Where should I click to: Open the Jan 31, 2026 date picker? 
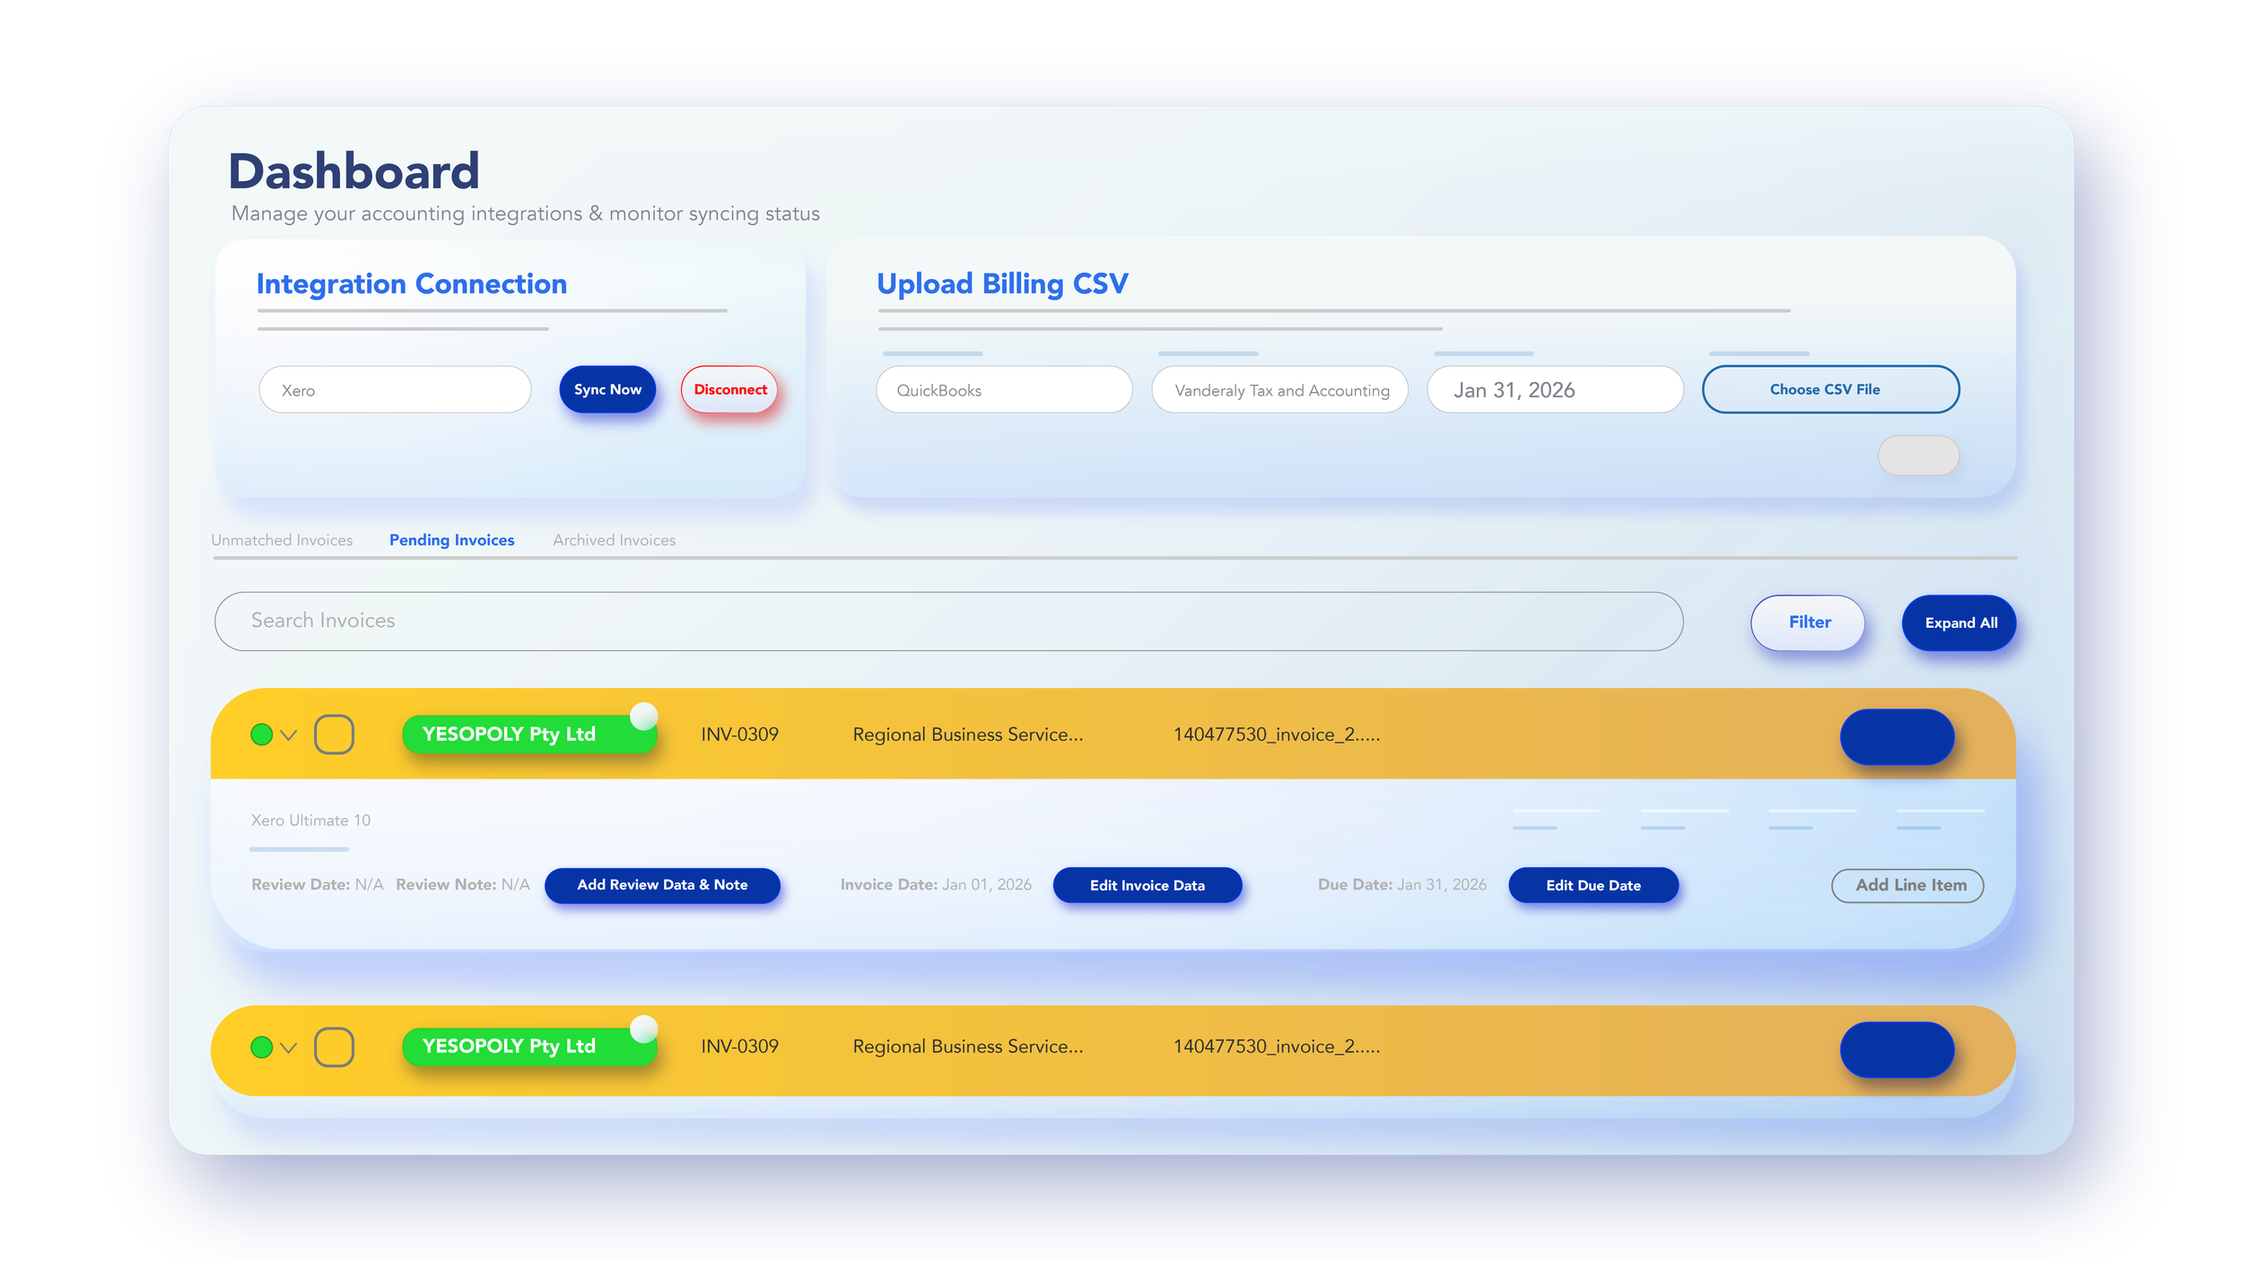tap(1555, 389)
